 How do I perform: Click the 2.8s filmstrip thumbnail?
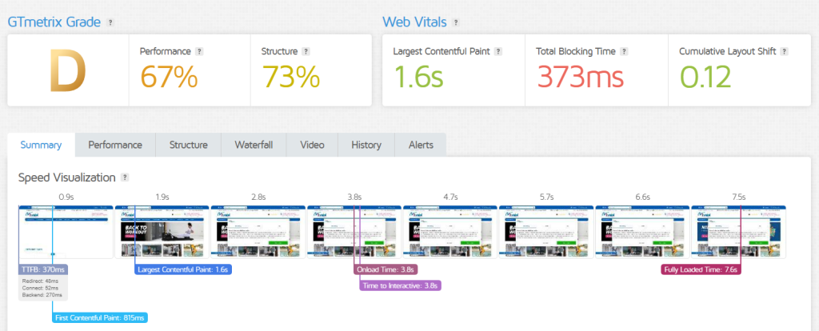tap(258, 232)
